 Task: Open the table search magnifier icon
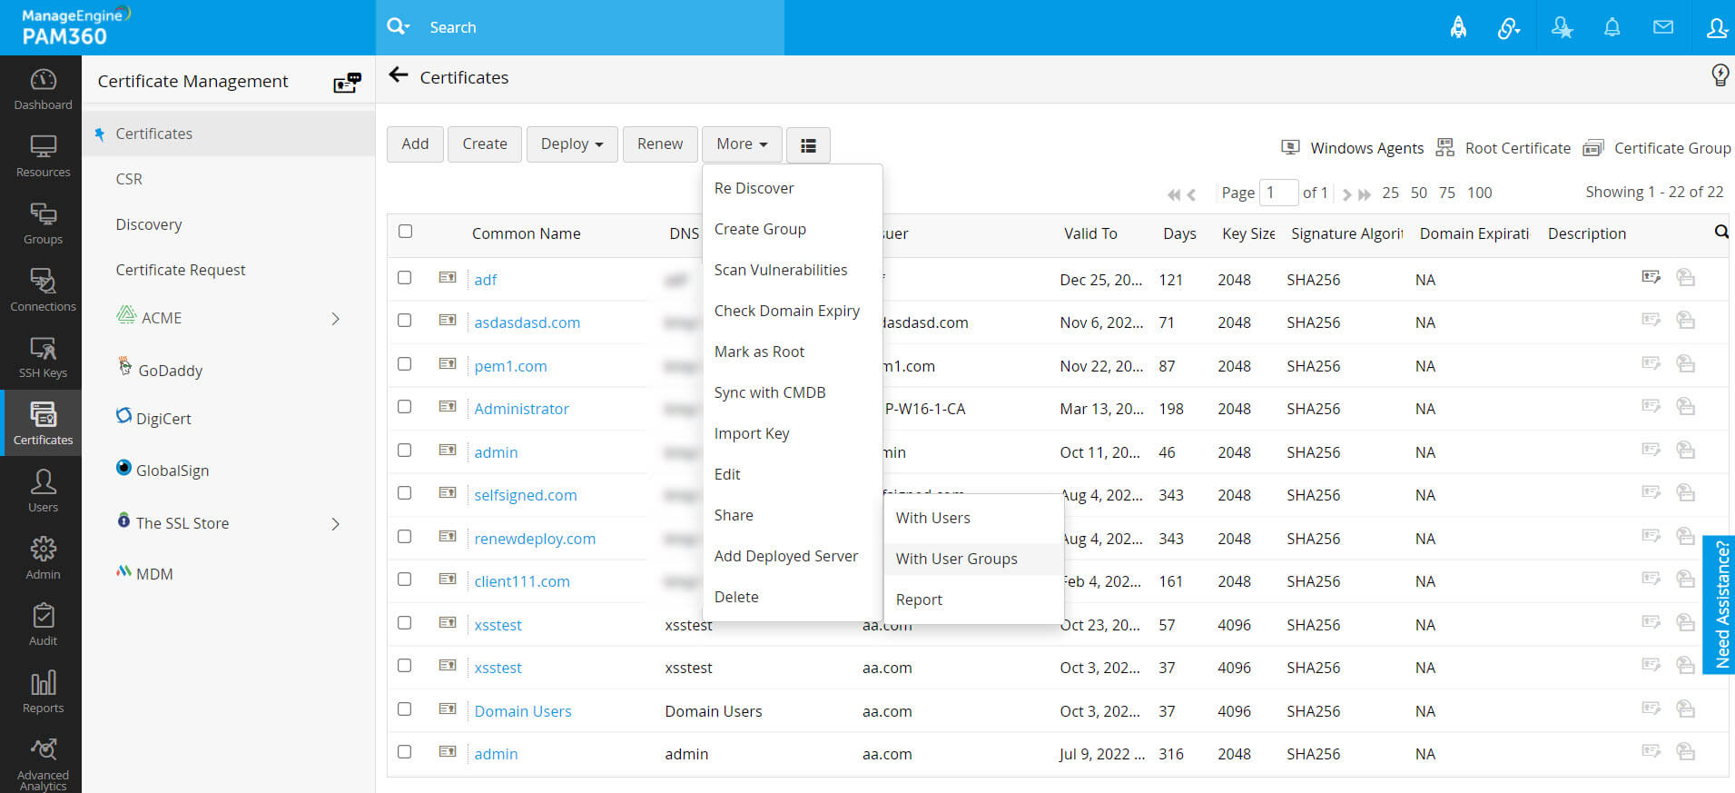(x=1720, y=232)
